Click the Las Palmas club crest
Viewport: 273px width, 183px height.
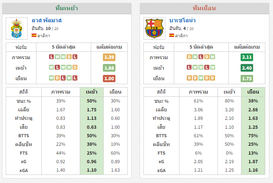17,28
